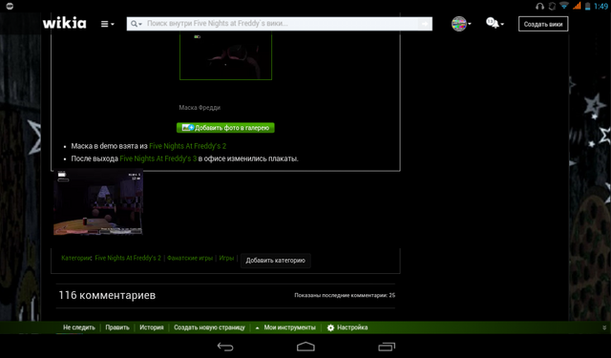This screenshot has height=358, width=611.
Task: Open История in the bottom toolbar
Action: coord(152,327)
